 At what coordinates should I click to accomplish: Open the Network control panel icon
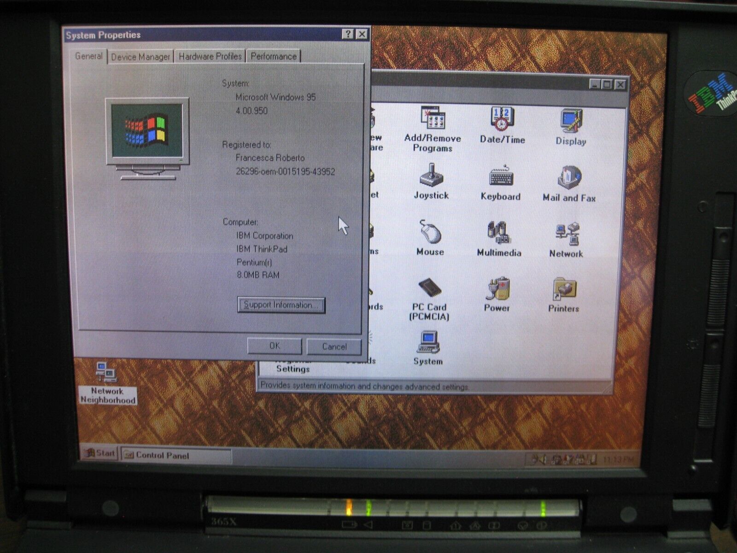(566, 240)
